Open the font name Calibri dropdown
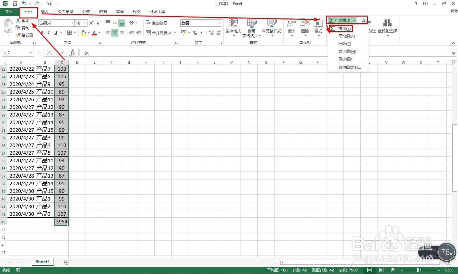Image resolution: width=458 pixels, height=274 pixels. tap(72, 23)
